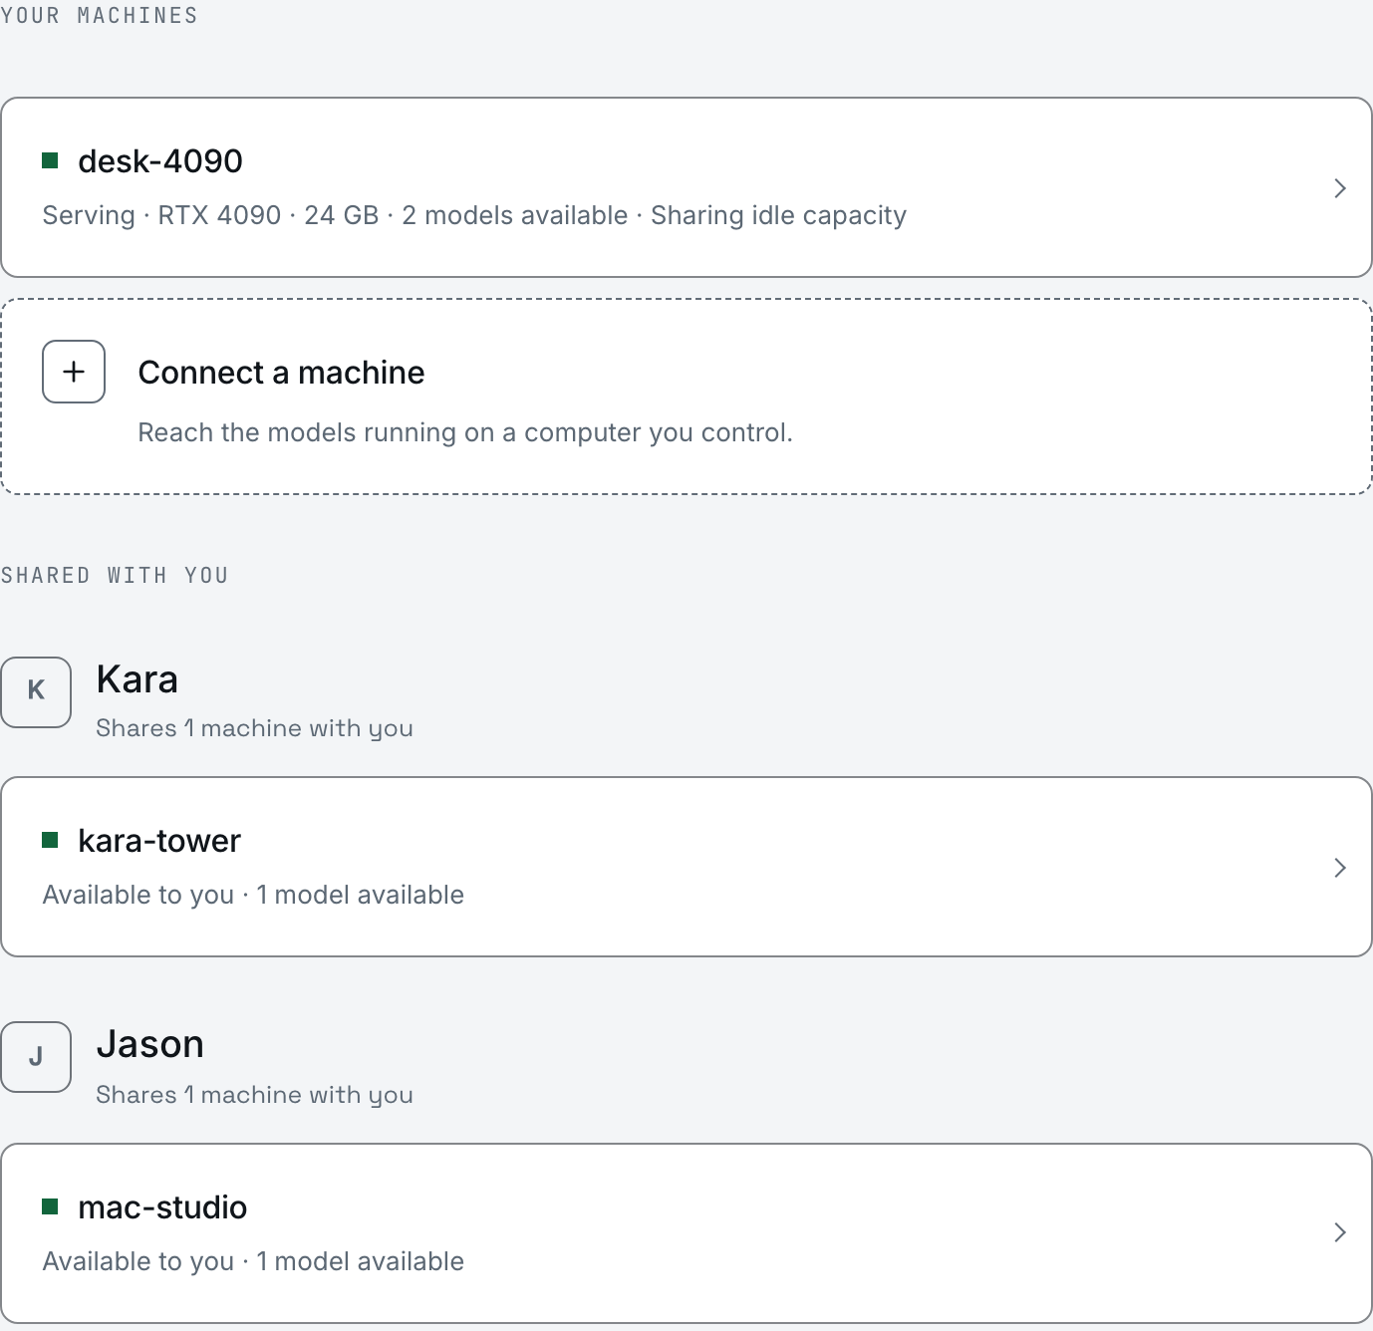Click the Sharing idle capacity status text
The height and width of the screenshot is (1331, 1373).
click(x=779, y=215)
